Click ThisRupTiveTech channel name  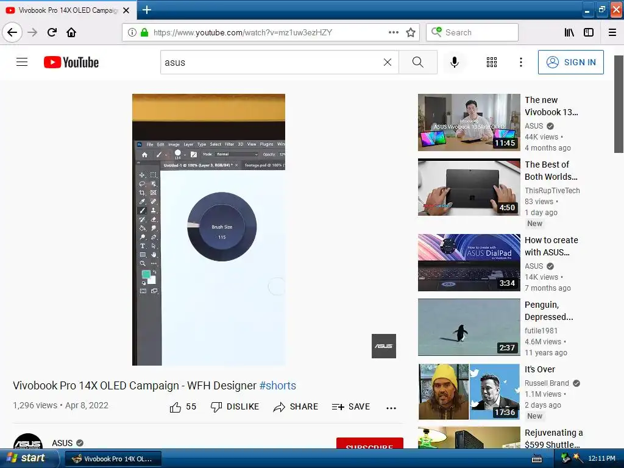point(552,191)
